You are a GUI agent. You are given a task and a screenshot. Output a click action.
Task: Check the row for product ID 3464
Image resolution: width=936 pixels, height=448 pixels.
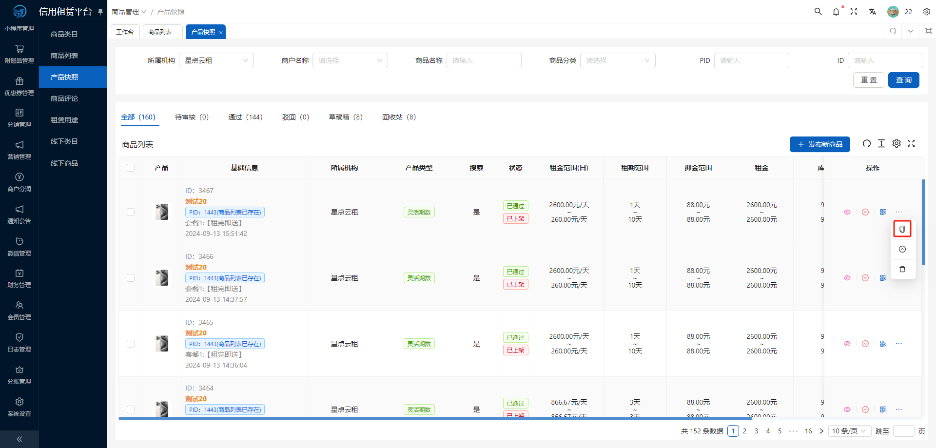[131, 409]
